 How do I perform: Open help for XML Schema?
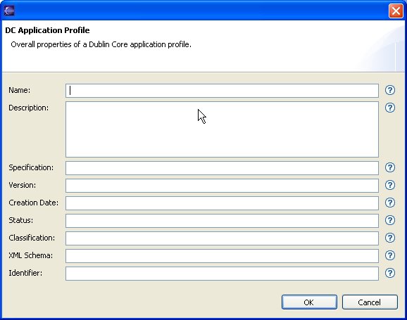pos(390,255)
